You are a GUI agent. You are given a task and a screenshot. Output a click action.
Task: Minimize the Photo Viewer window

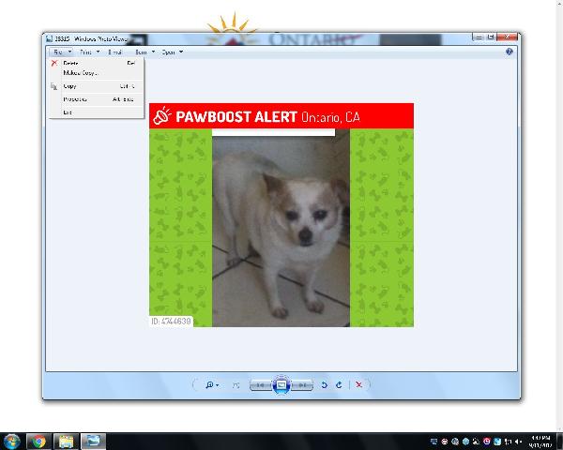point(479,37)
